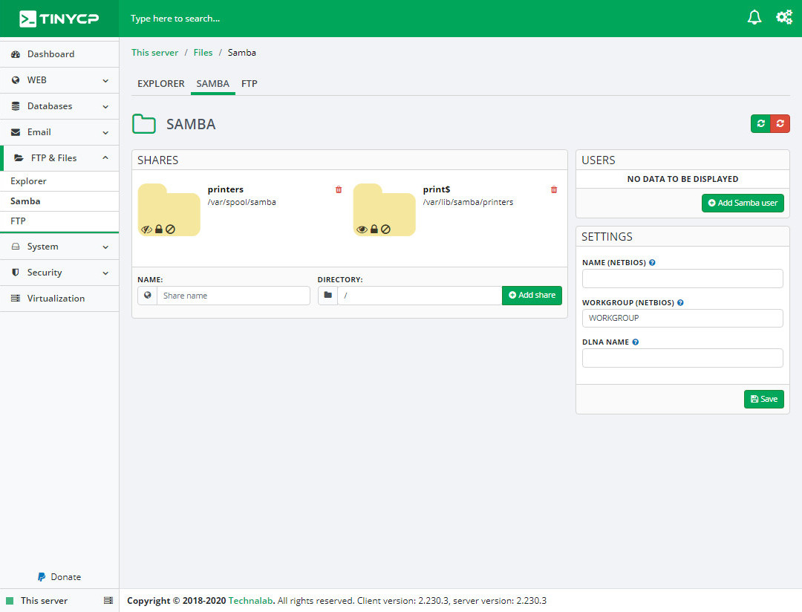Viewport: 802px width, 612px height.
Task: Switch to the EXPLORER tab
Action: coord(160,83)
